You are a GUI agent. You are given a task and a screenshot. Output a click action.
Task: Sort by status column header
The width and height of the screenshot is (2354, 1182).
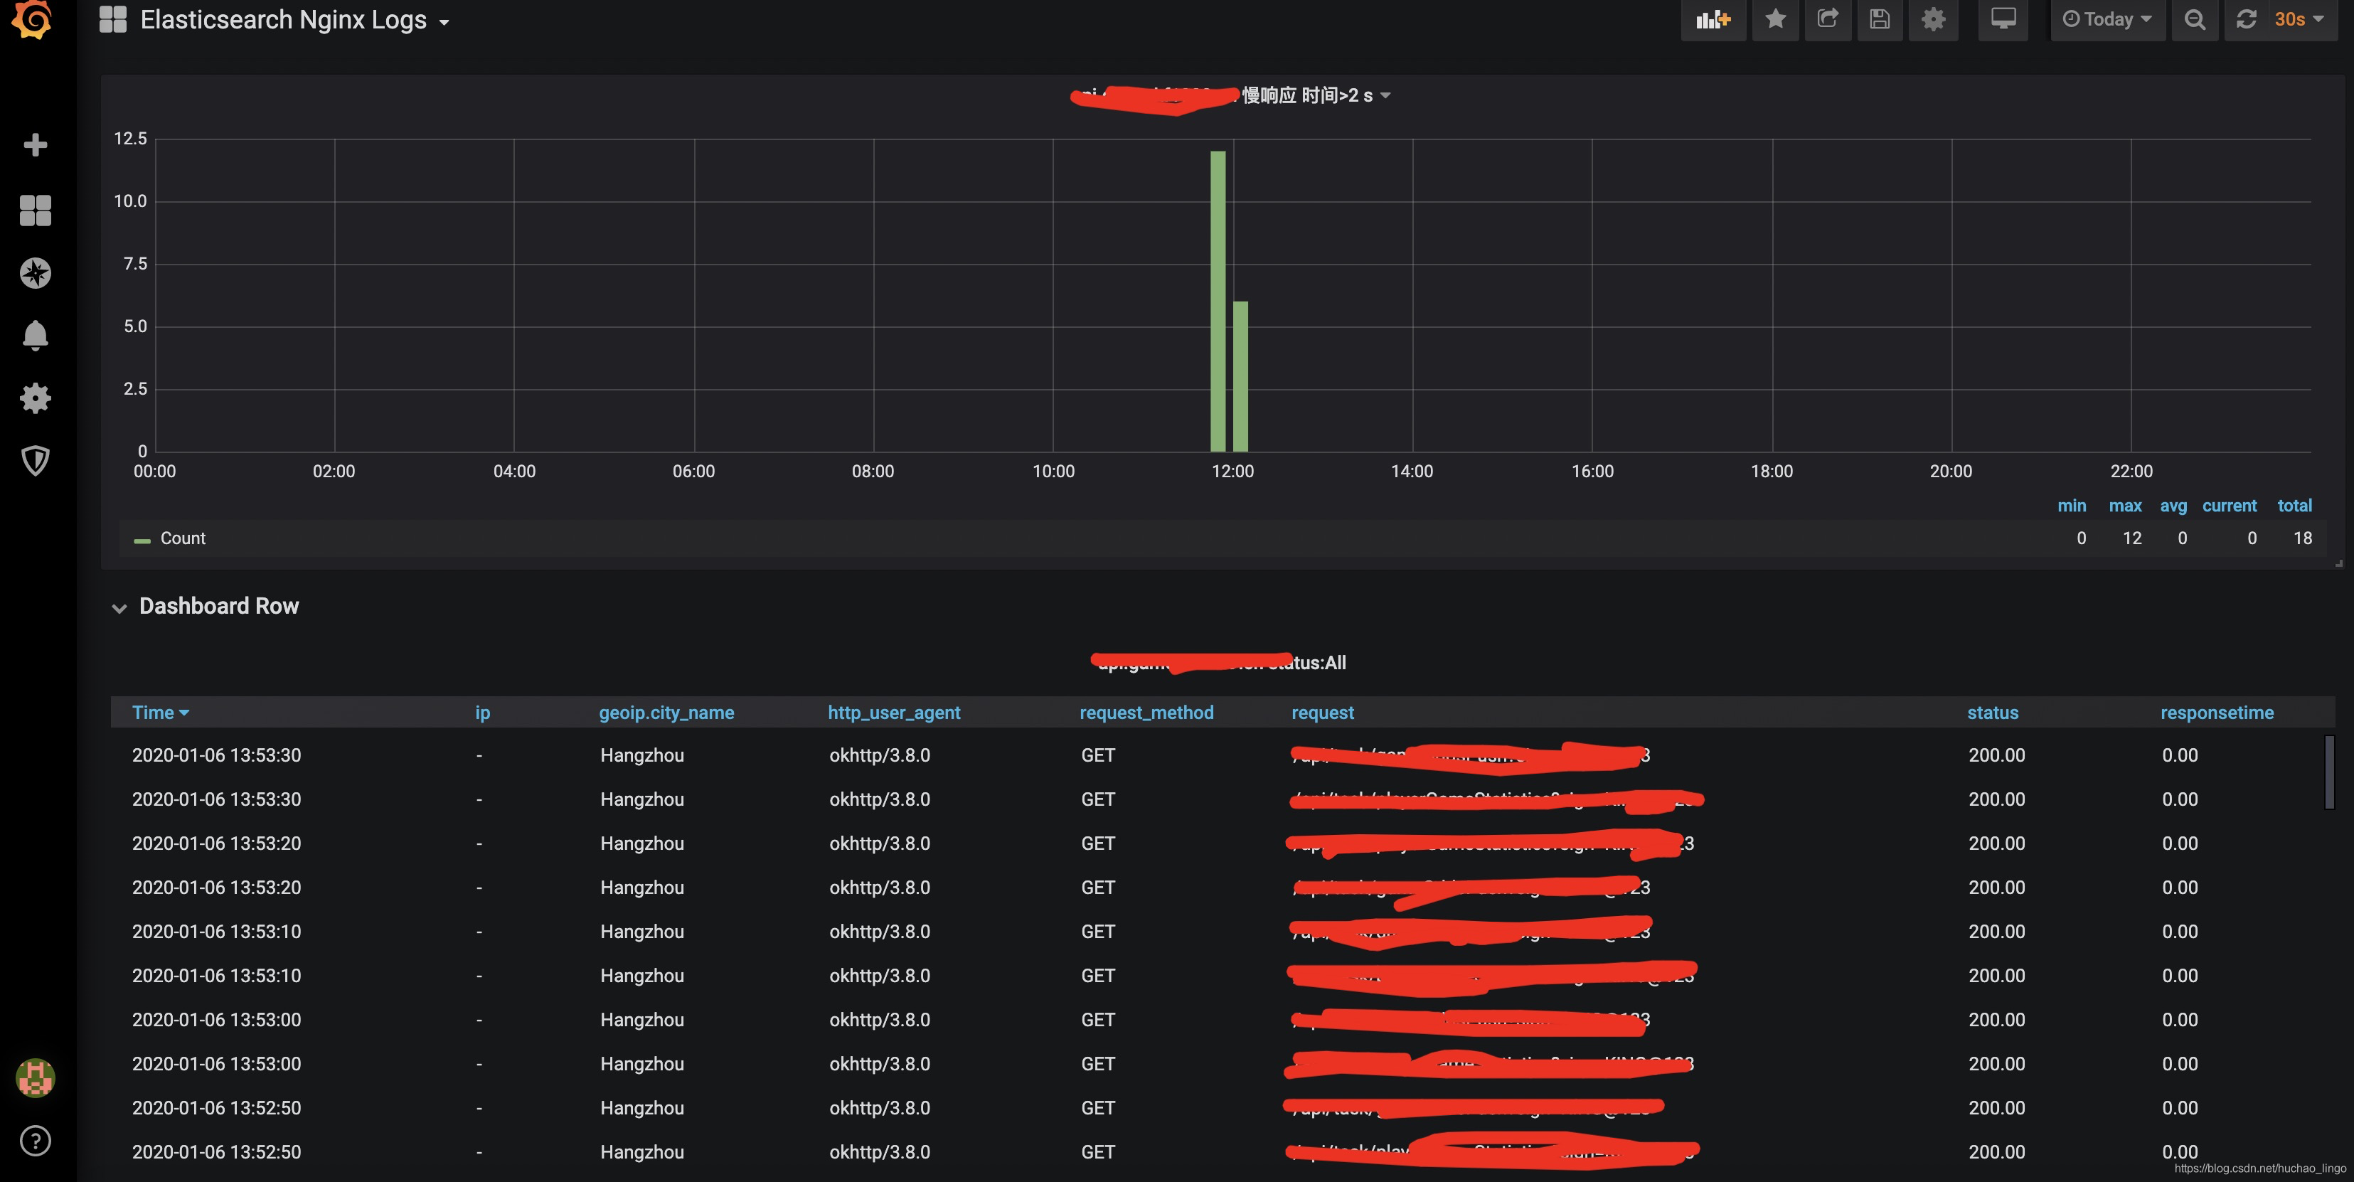pos(1992,712)
